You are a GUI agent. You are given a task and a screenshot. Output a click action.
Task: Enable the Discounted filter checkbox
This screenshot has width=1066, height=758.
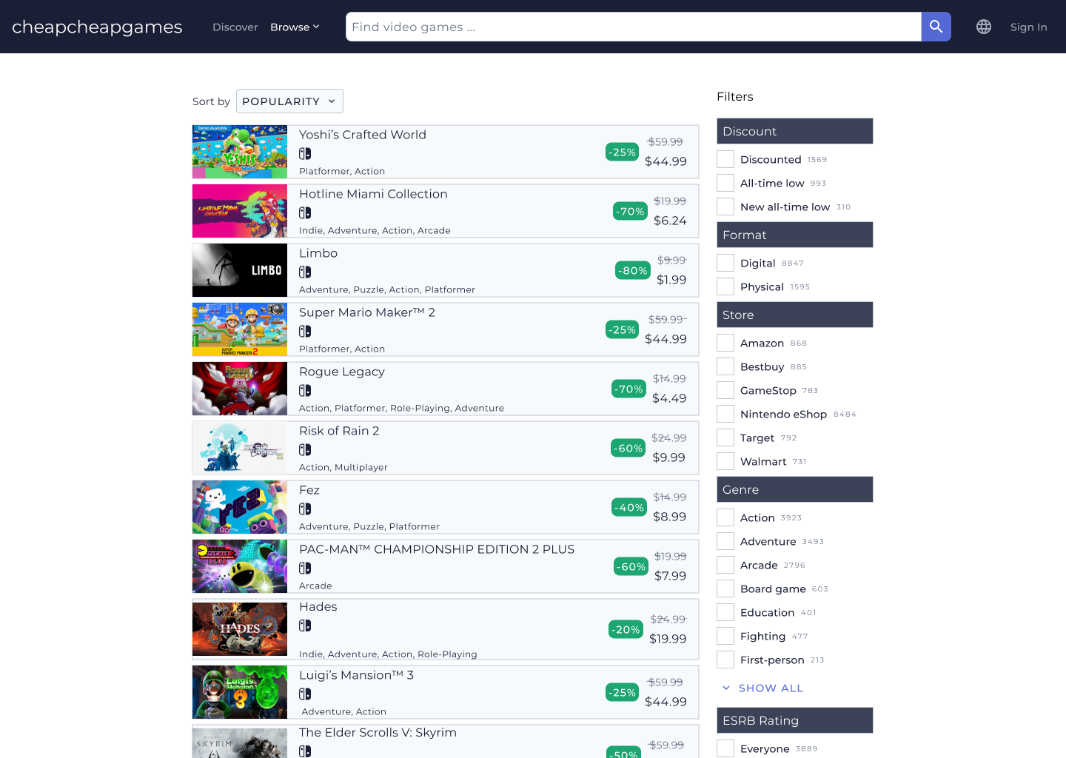[725, 158]
